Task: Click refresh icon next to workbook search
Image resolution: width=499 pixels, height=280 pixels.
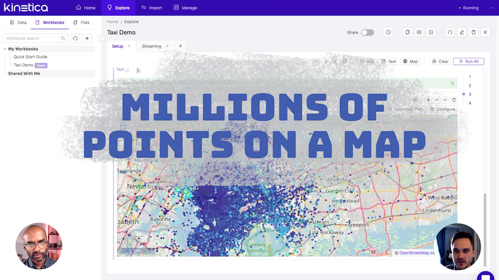Action: (x=75, y=39)
